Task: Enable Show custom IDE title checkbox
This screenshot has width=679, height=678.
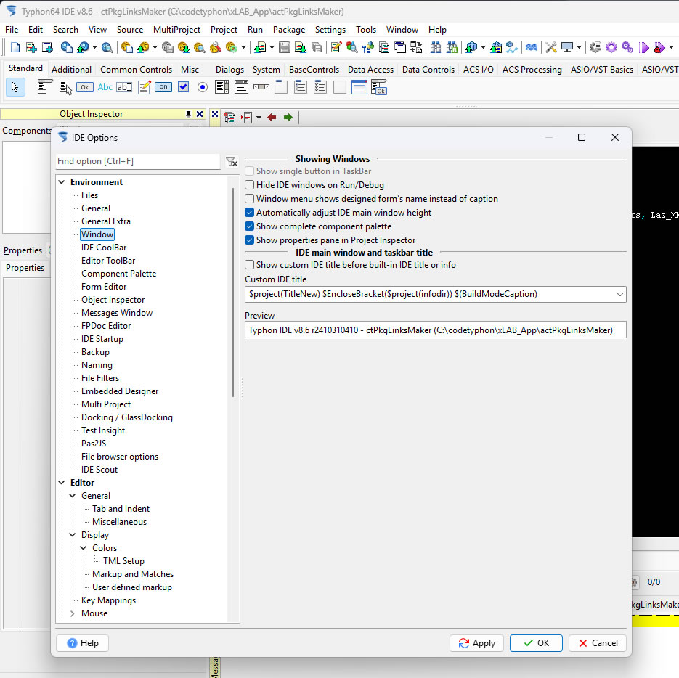Action: tap(249, 265)
